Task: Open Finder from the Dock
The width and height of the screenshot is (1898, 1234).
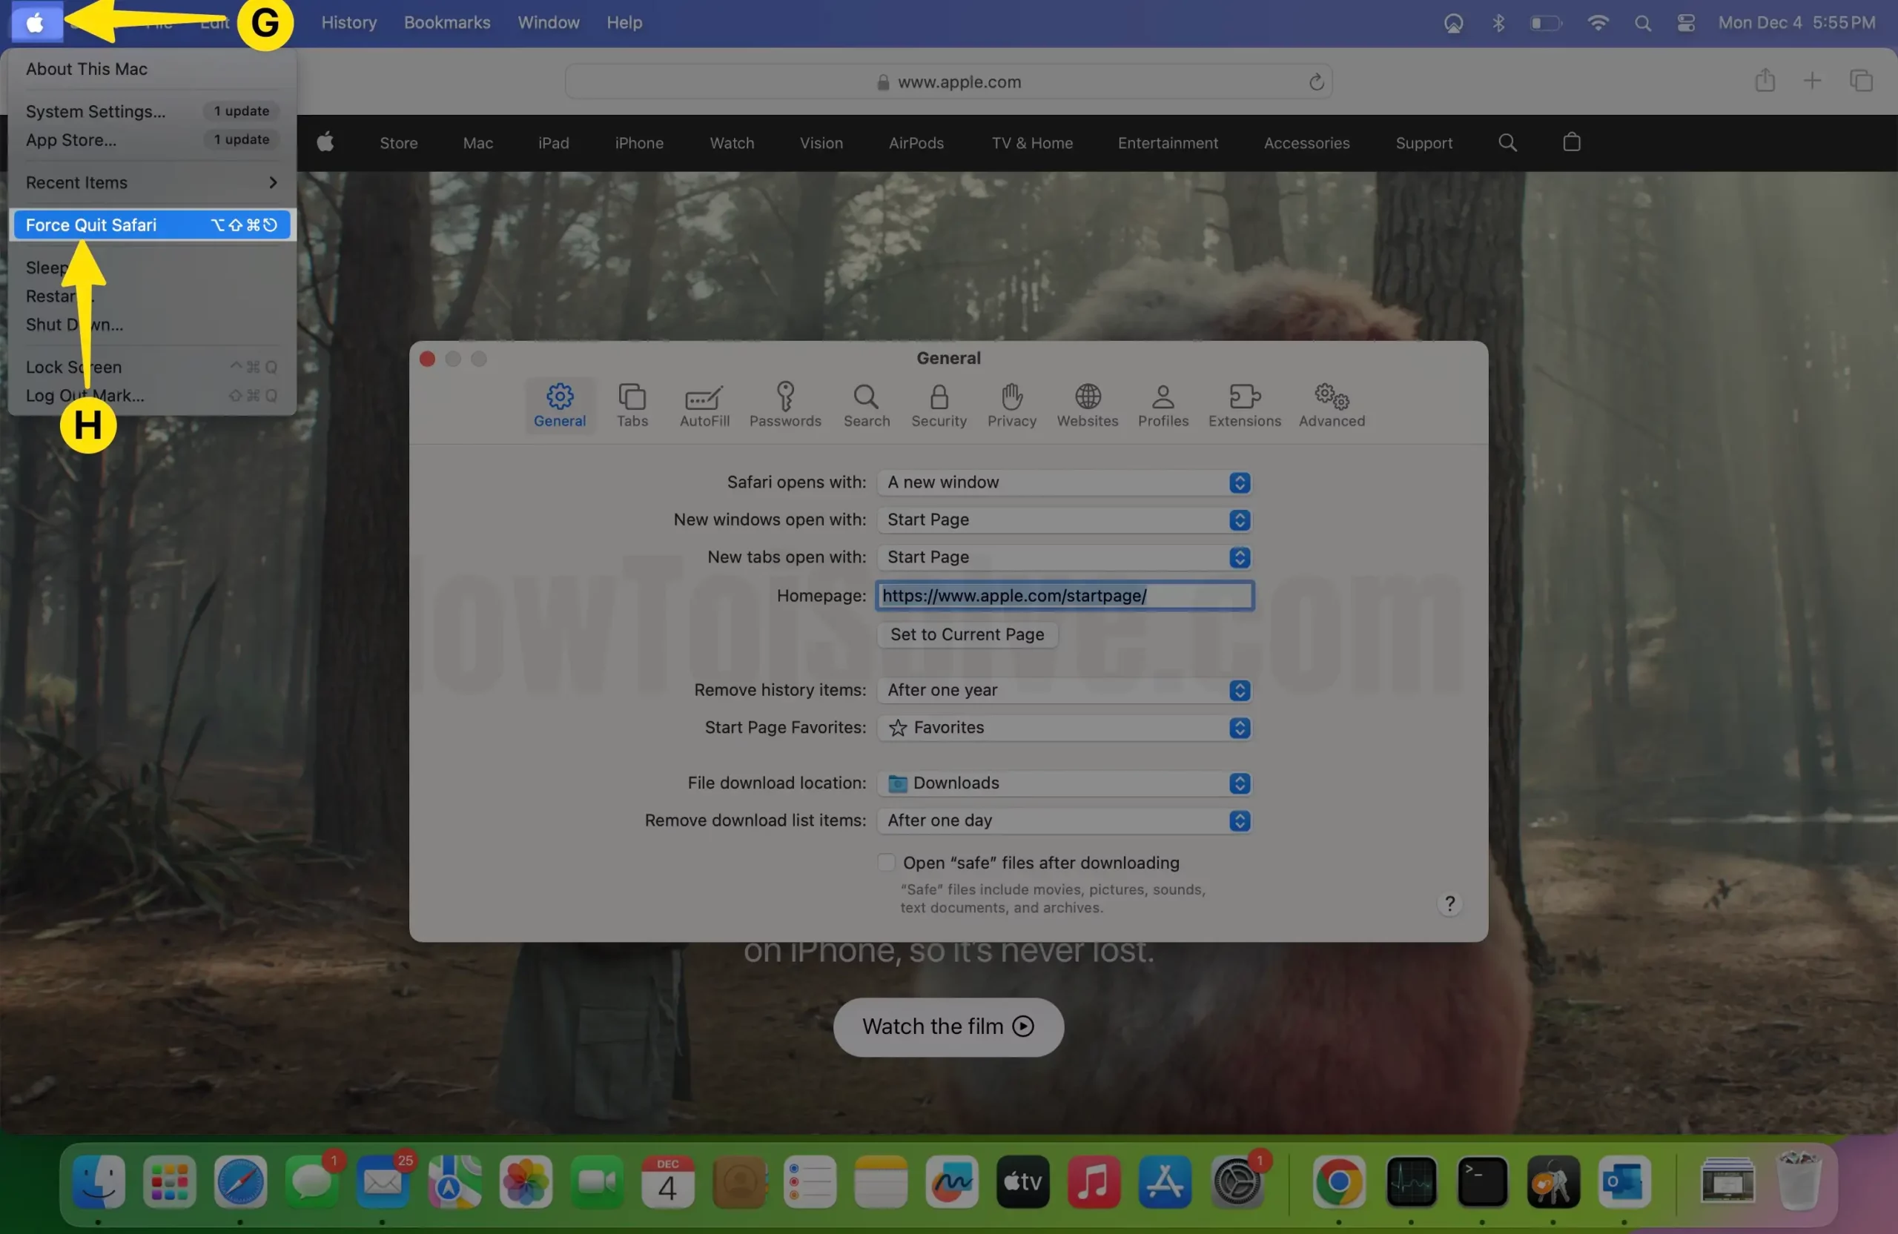Action: click(x=98, y=1181)
